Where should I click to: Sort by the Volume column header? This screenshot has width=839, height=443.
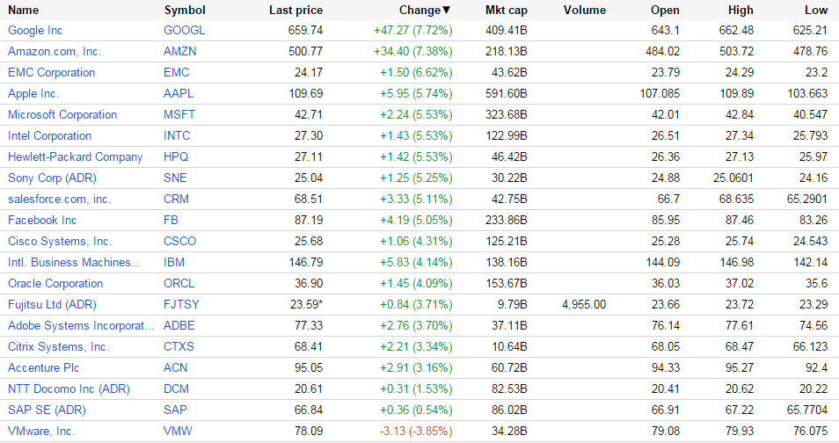click(585, 10)
